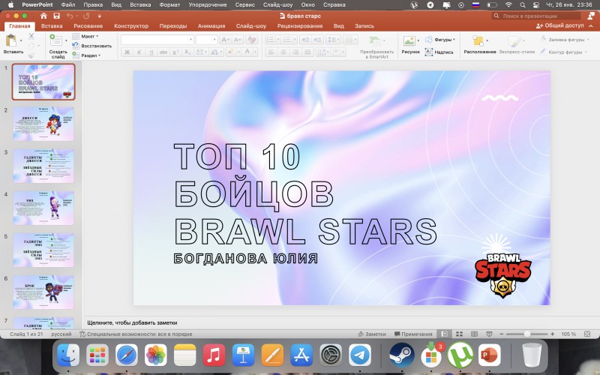Open Steam from the Dock
The image size is (600, 375).
pos(402,355)
